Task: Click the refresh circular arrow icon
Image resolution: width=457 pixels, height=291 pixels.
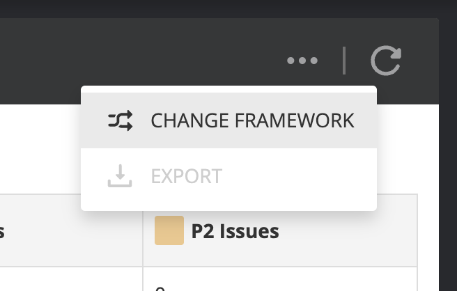Action: point(385,61)
